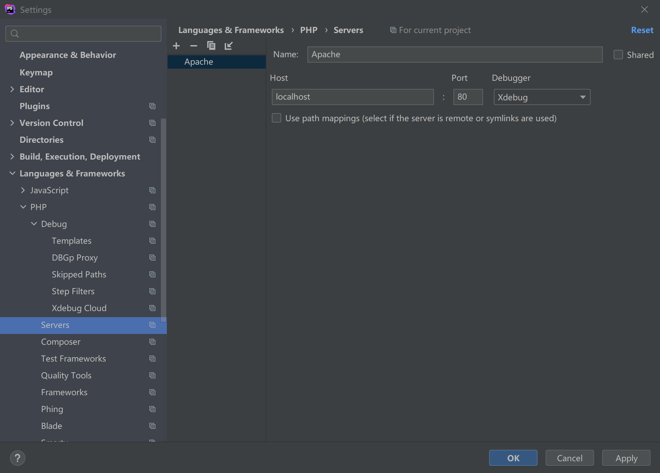Image resolution: width=660 pixels, height=473 pixels.
Task: Click the search magnifier icon in settings
Action: tap(15, 34)
